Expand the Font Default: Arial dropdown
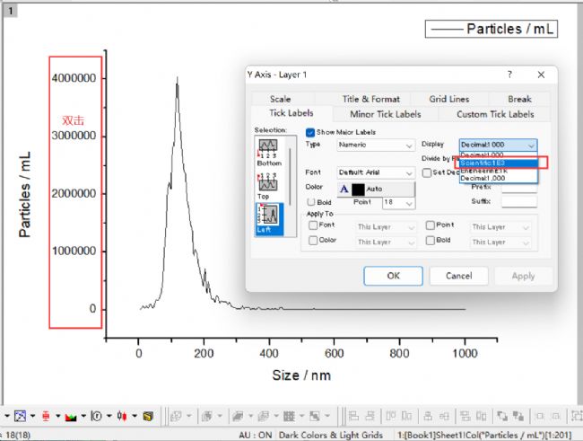This screenshot has height=441, width=583. click(375, 172)
